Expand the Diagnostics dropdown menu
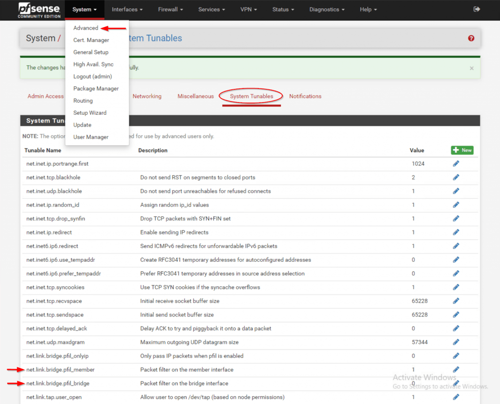500x404 pixels. (x=327, y=9)
